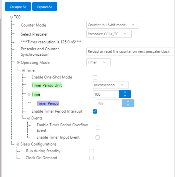Check Enable Timer Input Event
This screenshot has width=175, height=177.
[x=98, y=137]
